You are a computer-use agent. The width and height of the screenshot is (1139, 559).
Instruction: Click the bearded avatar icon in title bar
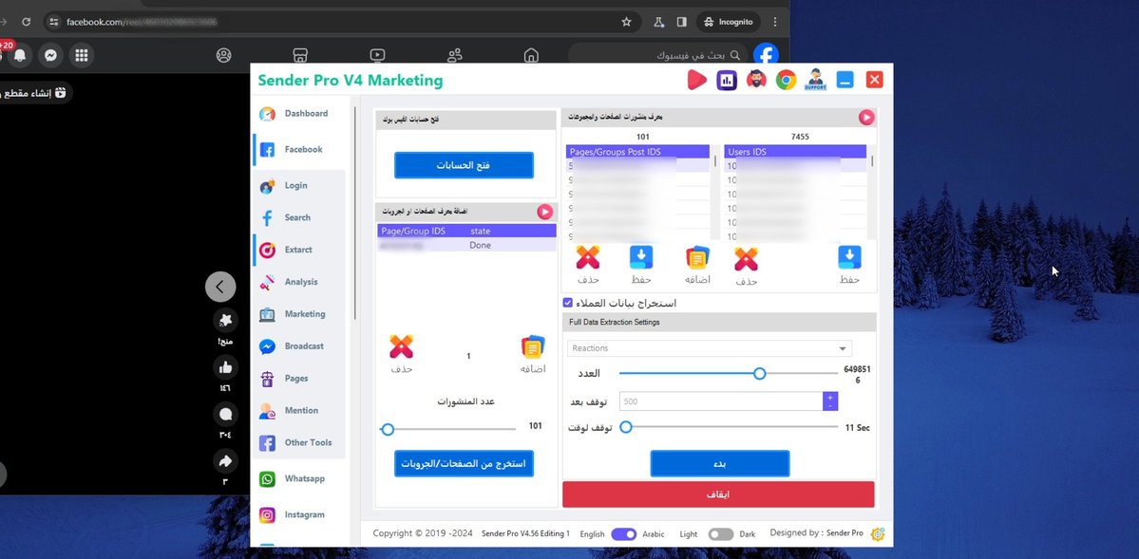pyautogui.click(x=756, y=80)
